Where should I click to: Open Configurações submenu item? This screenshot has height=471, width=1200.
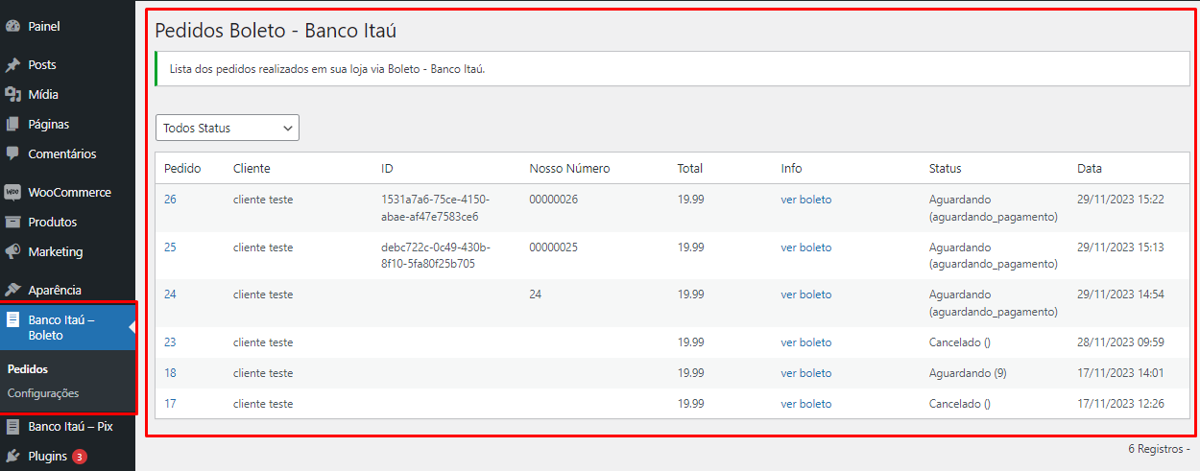(x=43, y=393)
